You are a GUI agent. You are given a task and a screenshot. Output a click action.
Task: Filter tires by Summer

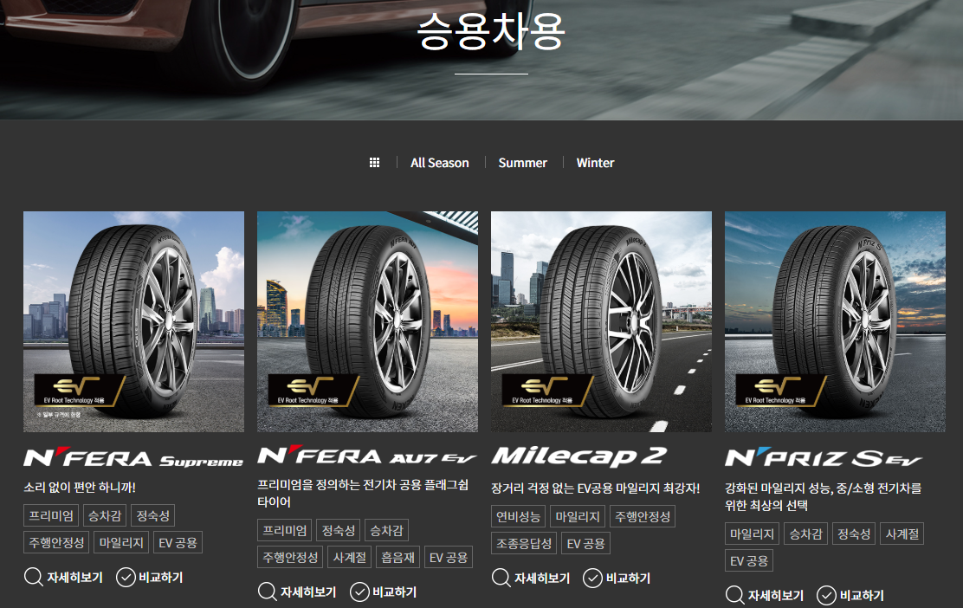[x=523, y=163]
